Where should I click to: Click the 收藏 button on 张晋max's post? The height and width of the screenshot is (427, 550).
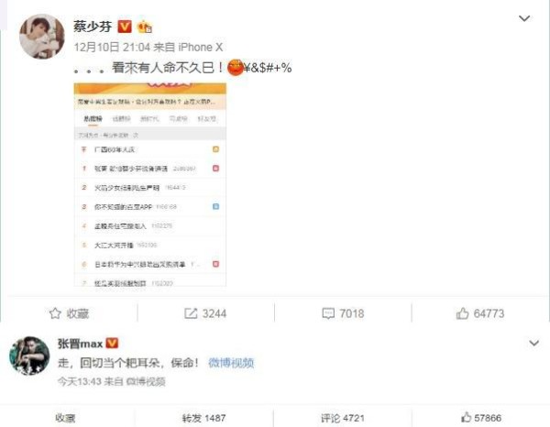click(x=65, y=418)
